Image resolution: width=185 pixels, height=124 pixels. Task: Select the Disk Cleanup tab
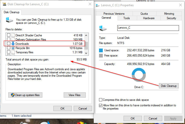pyautogui.click(x=12, y=12)
